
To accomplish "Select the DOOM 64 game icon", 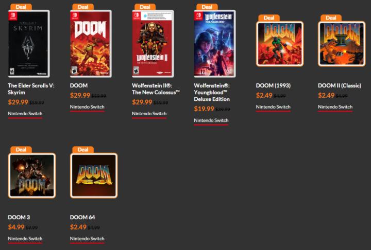I will (x=94, y=175).
